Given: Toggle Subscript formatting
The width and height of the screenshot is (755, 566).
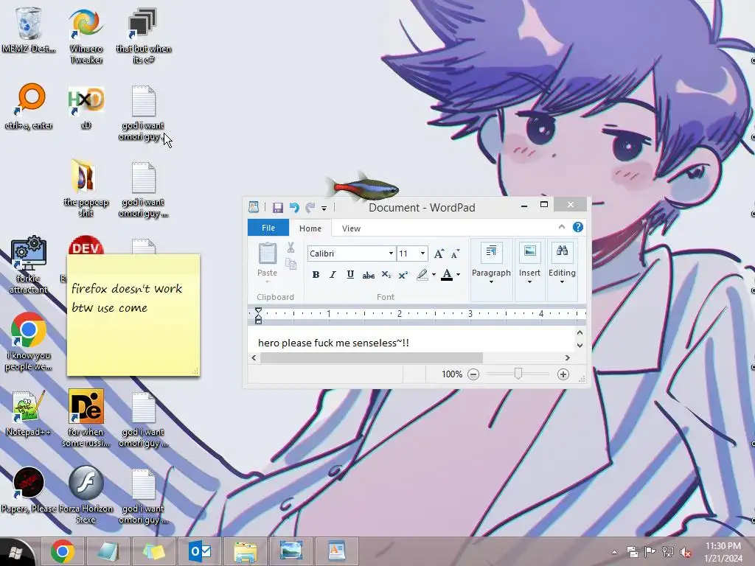Looking at the screenshot, I should 386,275.
